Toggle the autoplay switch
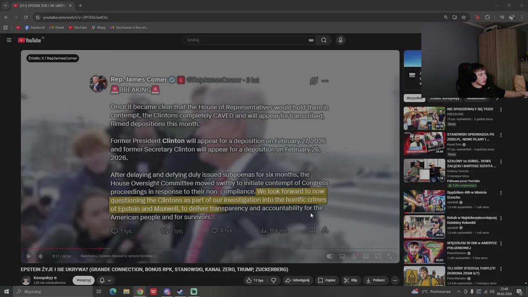This screenshot has height=297, width=528. point(330,256)
